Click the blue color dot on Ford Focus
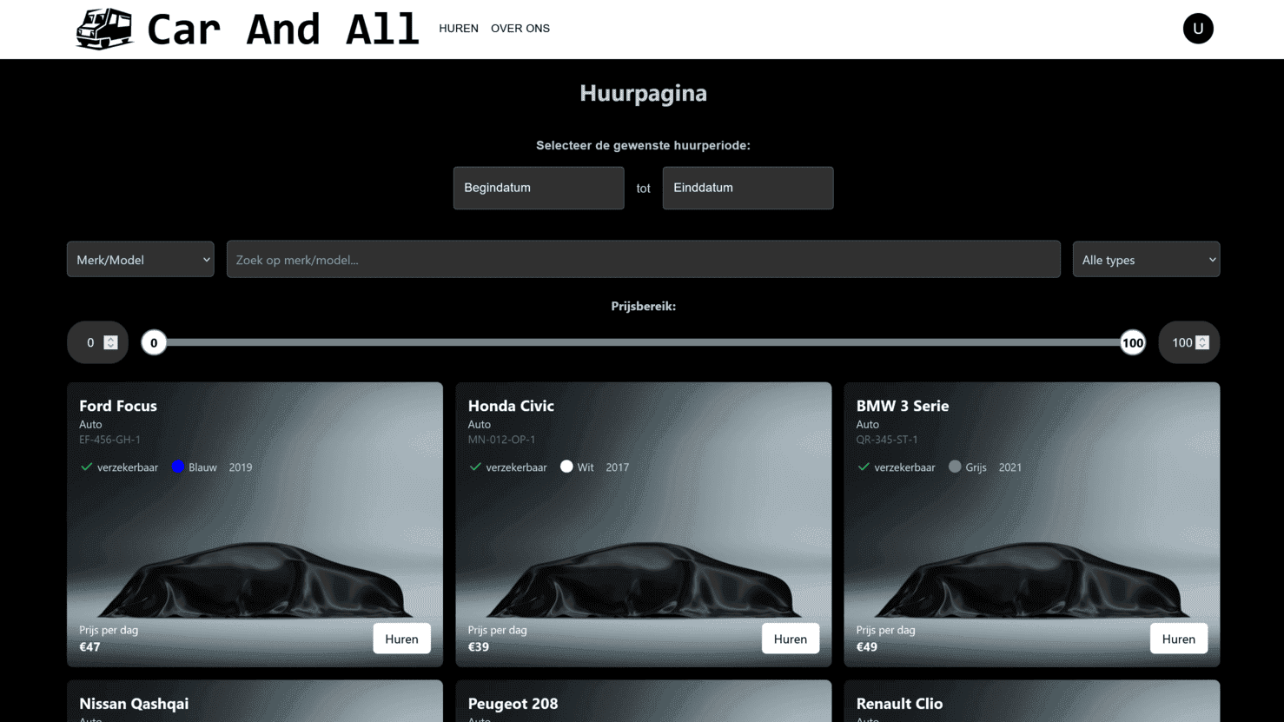The image size is (1284, 722). tap(178, 467)
